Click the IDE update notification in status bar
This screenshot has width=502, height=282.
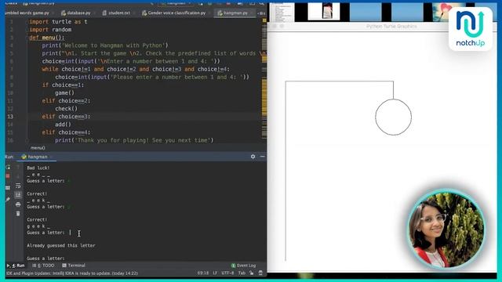click(71, 273)
